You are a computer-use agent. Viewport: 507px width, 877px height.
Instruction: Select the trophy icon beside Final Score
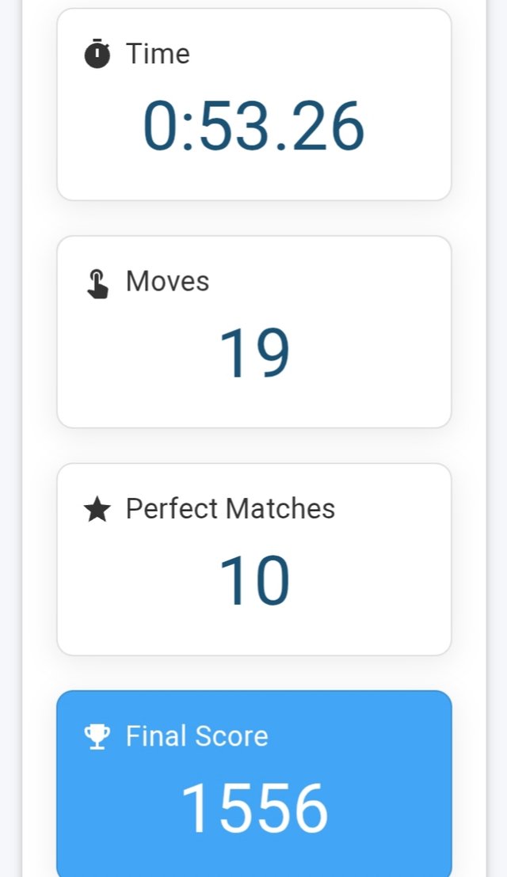97,737
